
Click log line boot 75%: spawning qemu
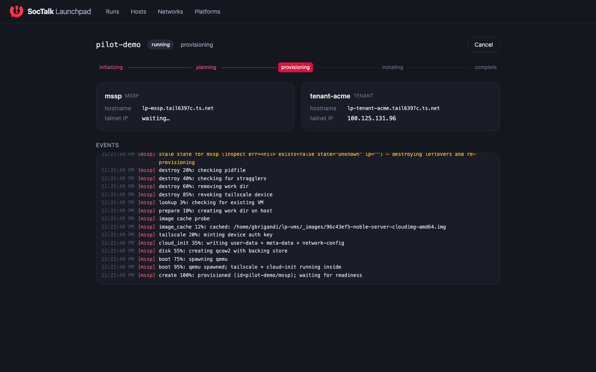point(298,259)
